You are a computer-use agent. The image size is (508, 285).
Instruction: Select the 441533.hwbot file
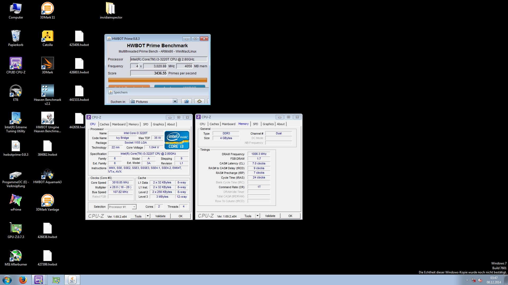[79, 93]
